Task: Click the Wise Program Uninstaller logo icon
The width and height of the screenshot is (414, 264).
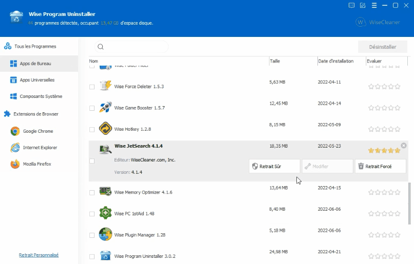Action: (x=16, y=17)
